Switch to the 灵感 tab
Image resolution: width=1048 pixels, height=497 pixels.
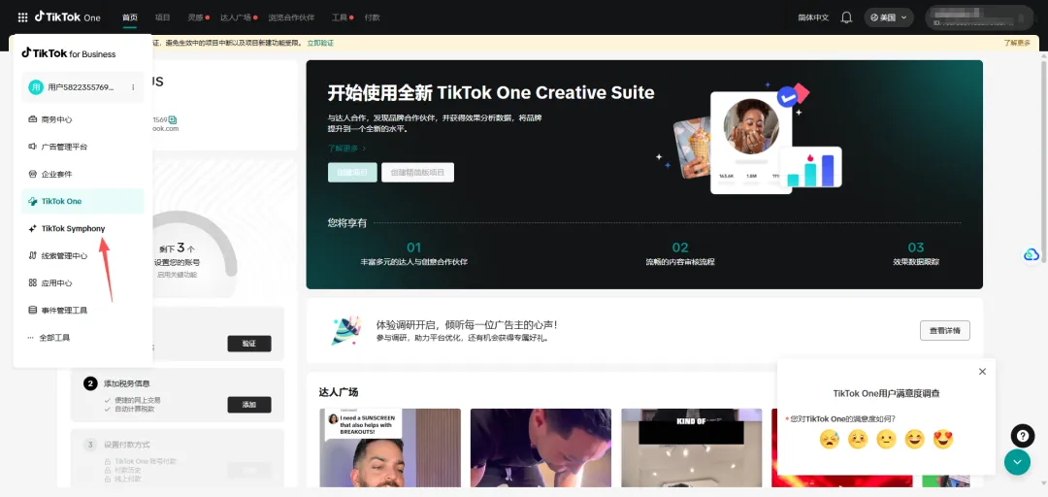pos(196,17)
